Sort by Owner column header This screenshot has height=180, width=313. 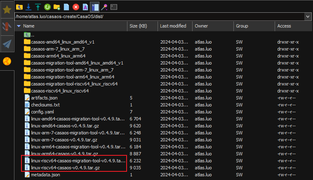pos(201,26)
